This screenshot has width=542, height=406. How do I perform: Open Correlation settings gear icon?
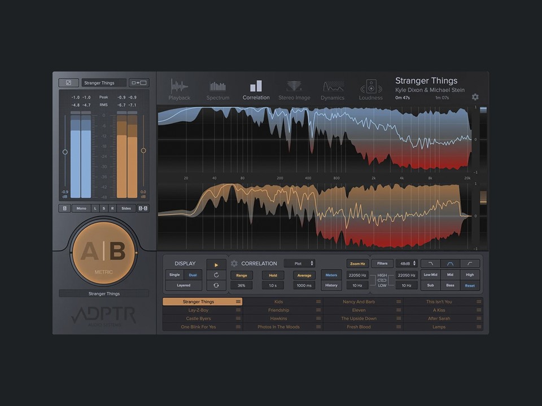pyautogui.click(x=234, y=263)
